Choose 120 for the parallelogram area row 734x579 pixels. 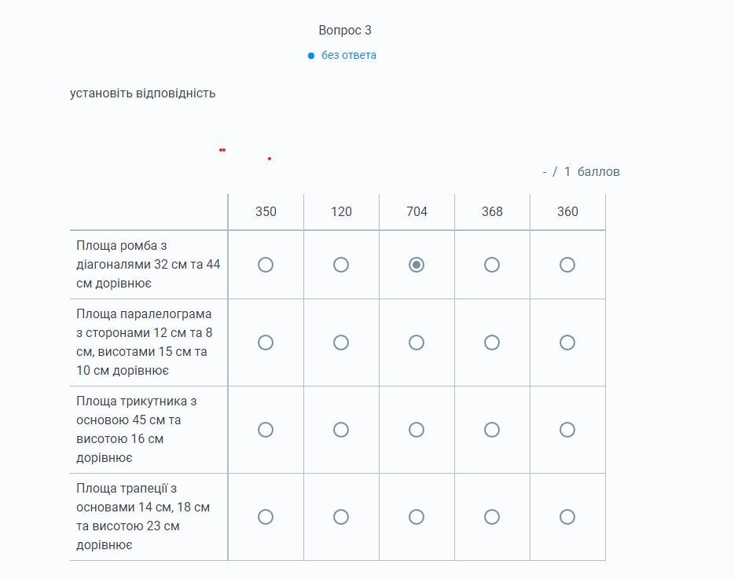click(x=341, y=343)
